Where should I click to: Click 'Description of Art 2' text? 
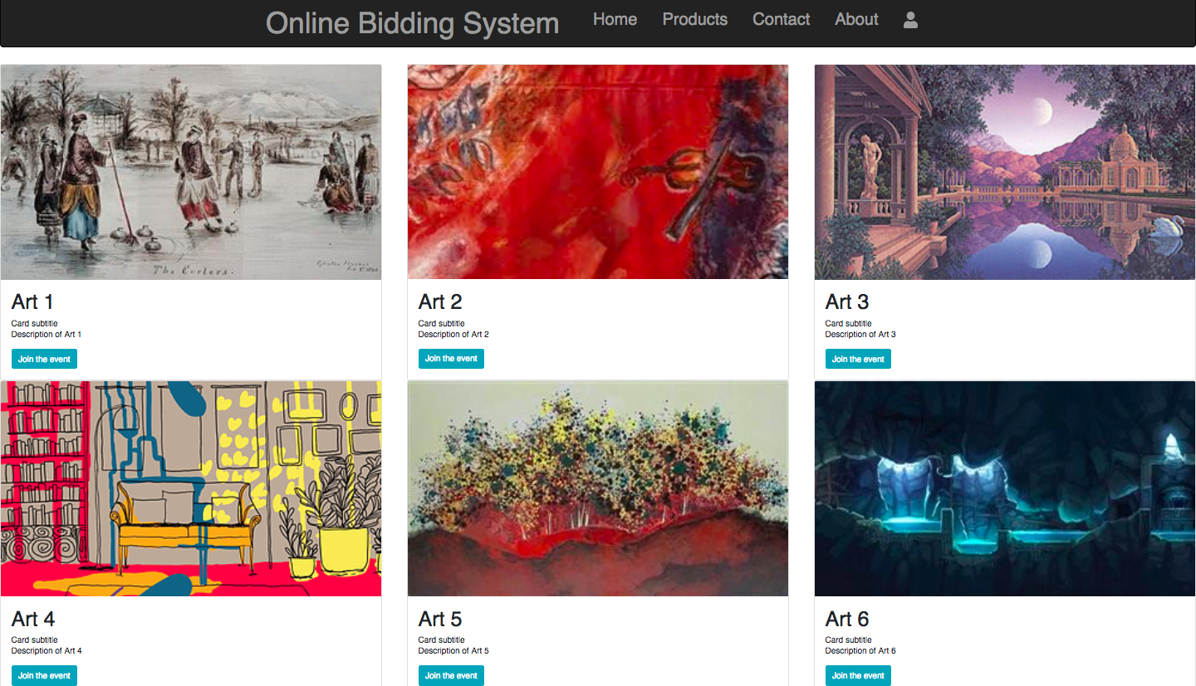(x=453, y=335)
